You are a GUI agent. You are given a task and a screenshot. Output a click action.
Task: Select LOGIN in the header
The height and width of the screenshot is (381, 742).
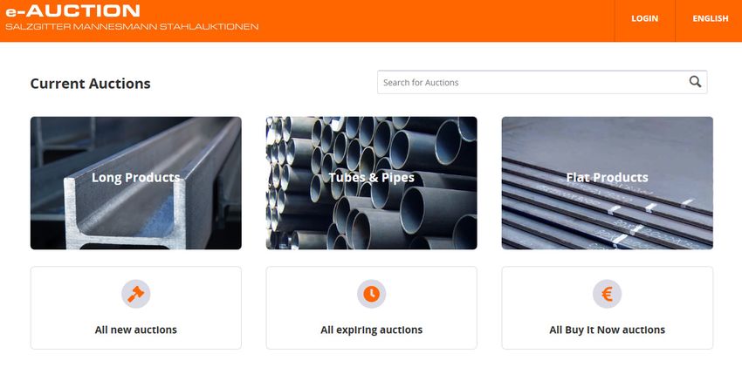[x=644, y=18]
